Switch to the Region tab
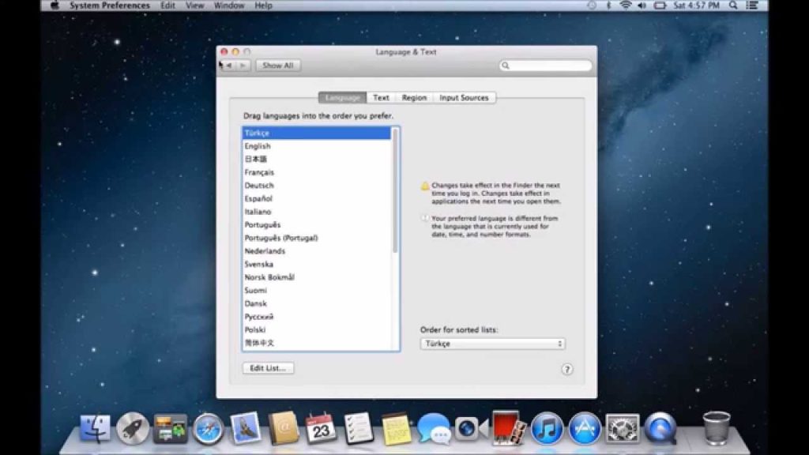Image resolution: width=809 pixels, height=455 pixels. [x=414, y=97]
